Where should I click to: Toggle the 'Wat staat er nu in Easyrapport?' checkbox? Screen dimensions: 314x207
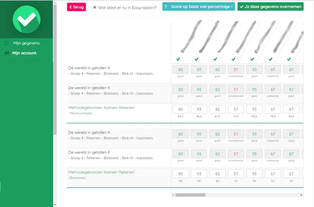point(95,7)
